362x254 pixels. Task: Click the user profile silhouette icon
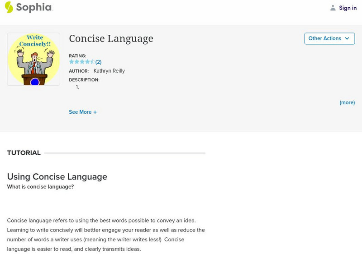pos(333,8)
